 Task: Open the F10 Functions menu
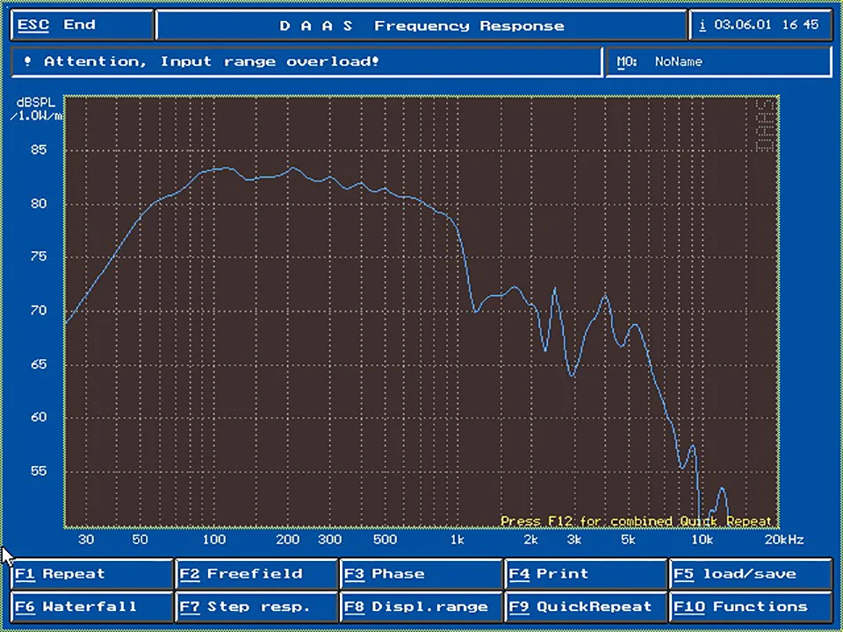[751, 607]
